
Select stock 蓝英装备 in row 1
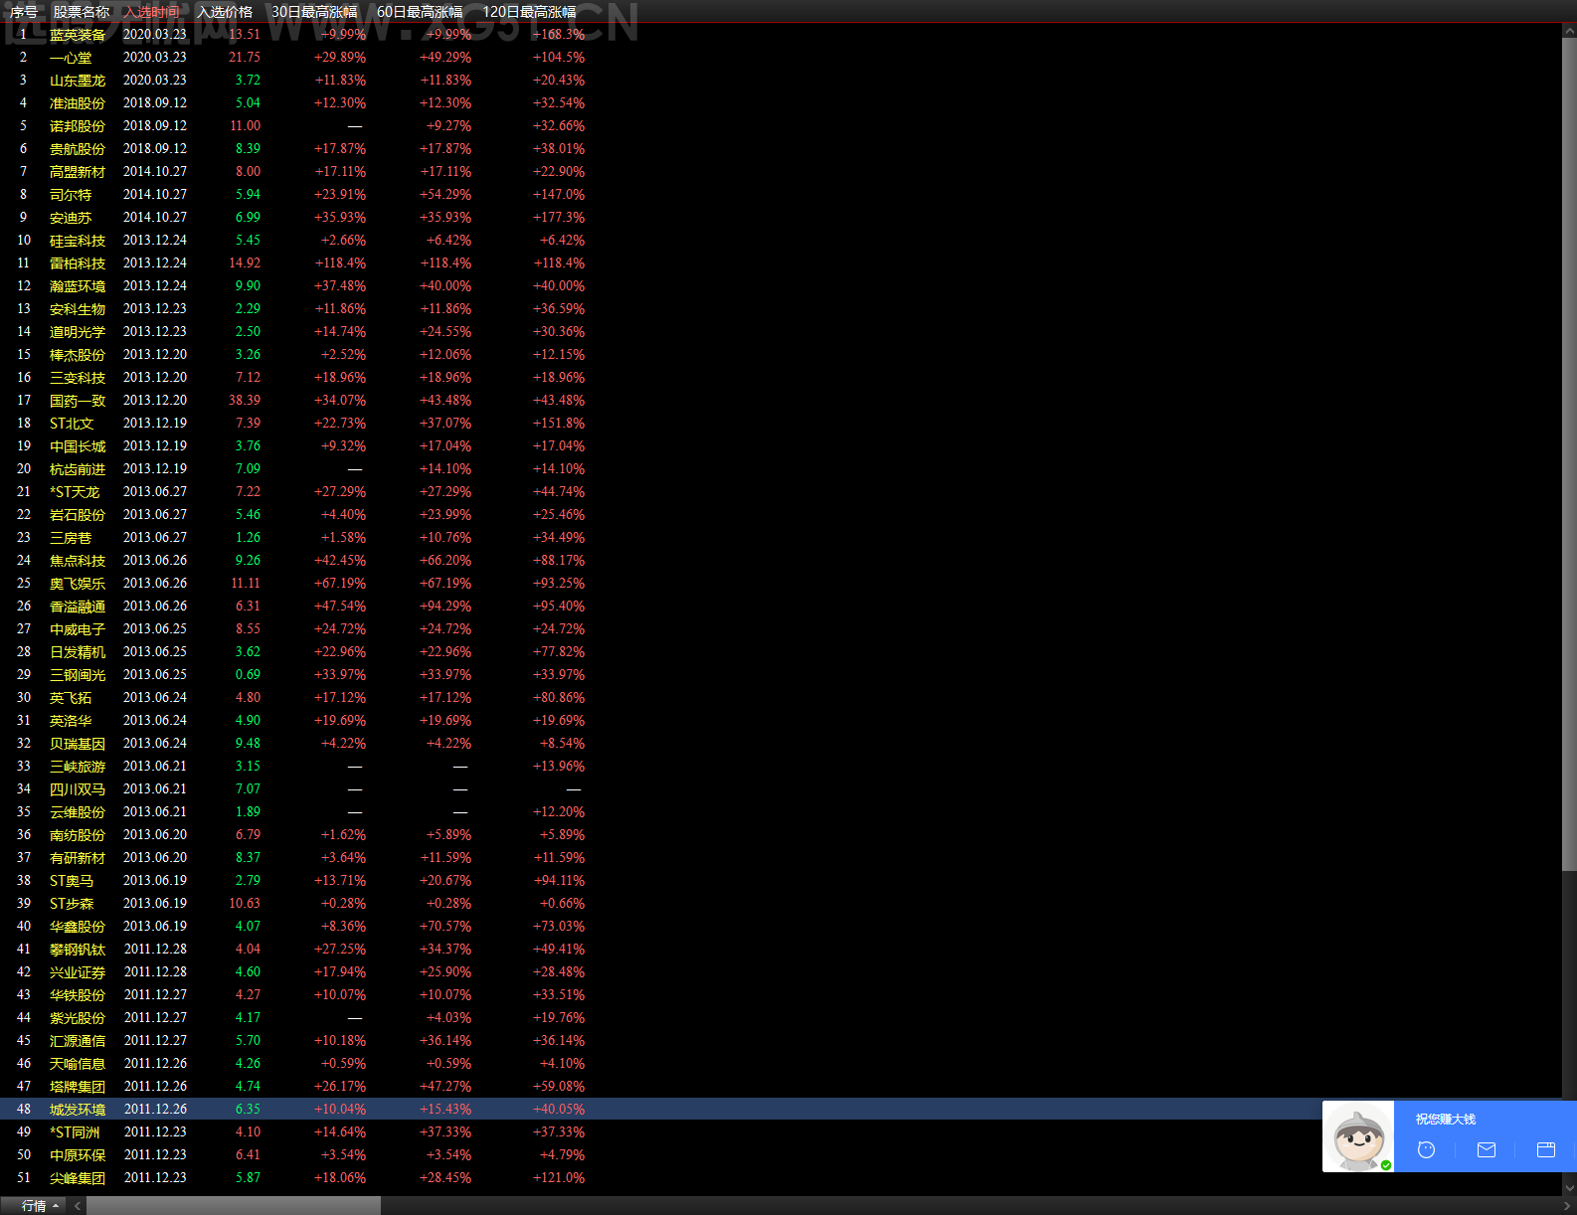click(x=78, y=35)
